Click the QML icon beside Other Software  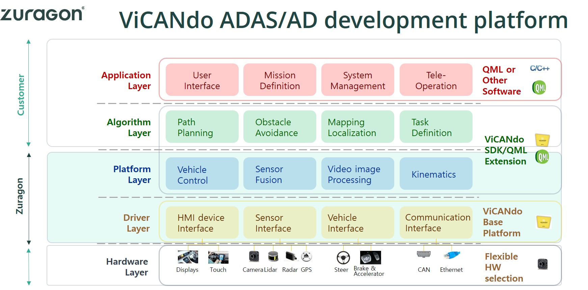[539, 87]
